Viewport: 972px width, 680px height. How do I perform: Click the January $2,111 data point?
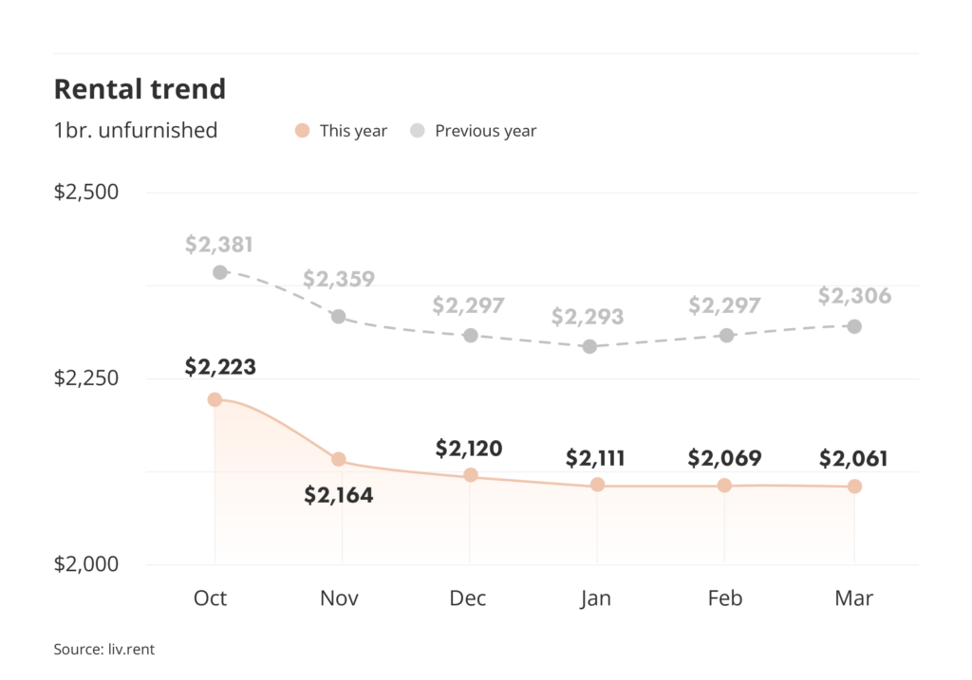tap(597, 485)
